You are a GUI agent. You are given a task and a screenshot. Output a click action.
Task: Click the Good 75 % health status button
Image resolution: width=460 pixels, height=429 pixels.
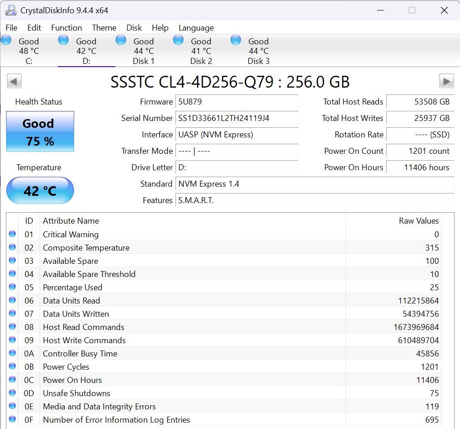[40, 131]
